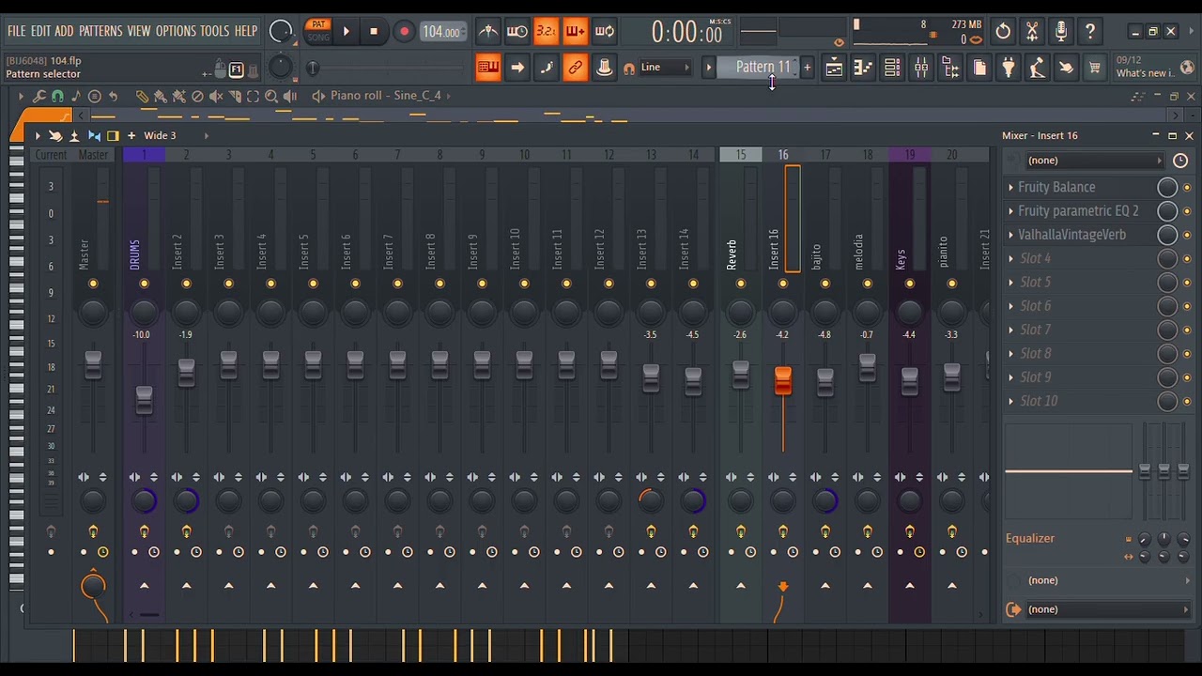Click the record button
This screenshot has width=1202, height=676.
[x=404, y=32]
